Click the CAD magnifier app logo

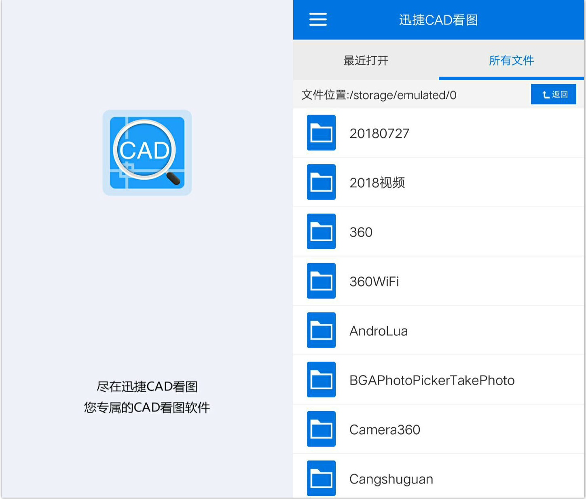(x=147, y=153)
